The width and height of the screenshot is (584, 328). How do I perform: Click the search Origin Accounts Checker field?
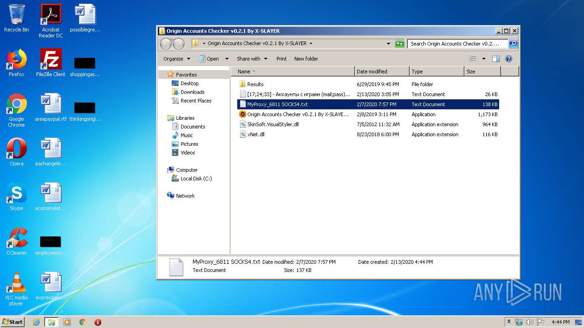pyautogui.click(x=457, y=44)
